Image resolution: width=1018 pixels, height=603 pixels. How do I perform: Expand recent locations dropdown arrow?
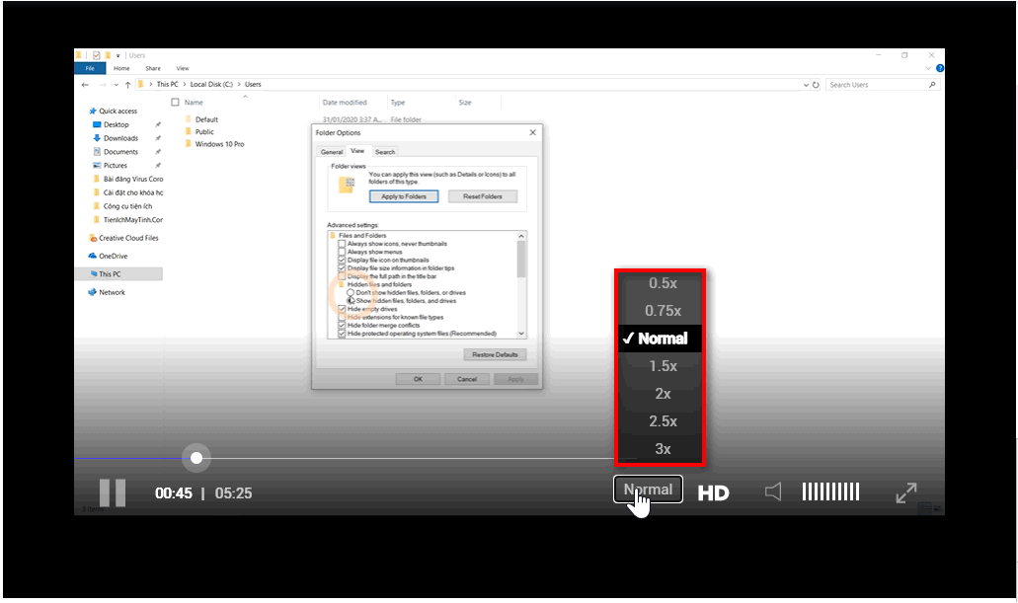pos(117,85)
